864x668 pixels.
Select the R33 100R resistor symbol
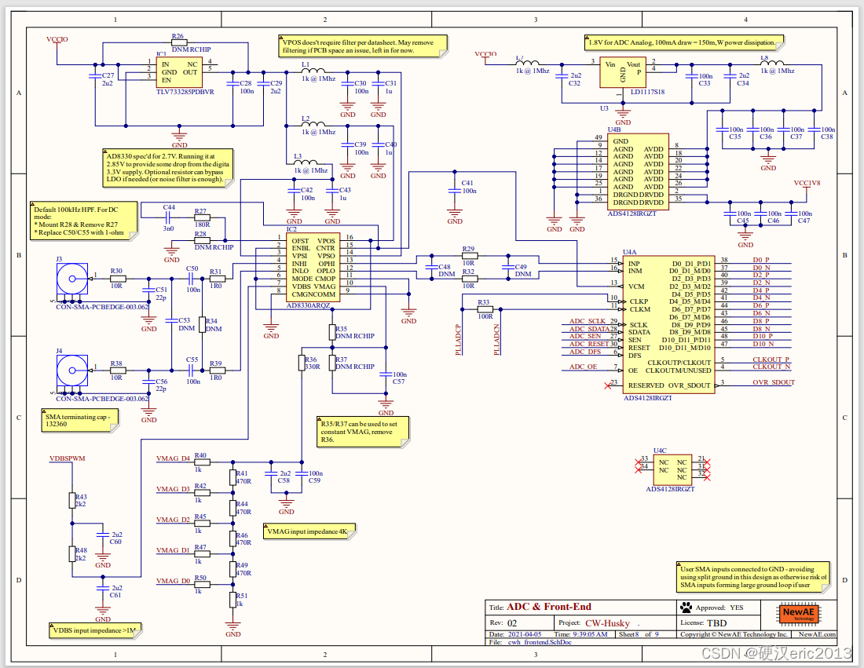pyautogui.click(x=485, y=309)
